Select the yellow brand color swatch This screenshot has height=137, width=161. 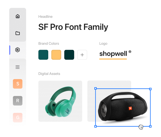tap(56, 55)
